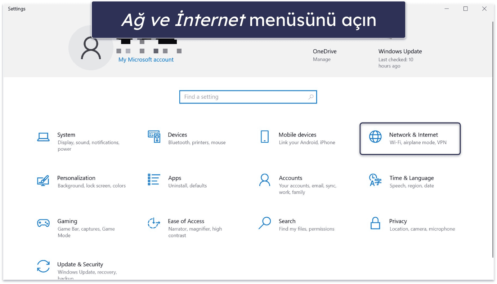Open the Gaming controller icon
The image size is (497, 284).
click(43, 223)
